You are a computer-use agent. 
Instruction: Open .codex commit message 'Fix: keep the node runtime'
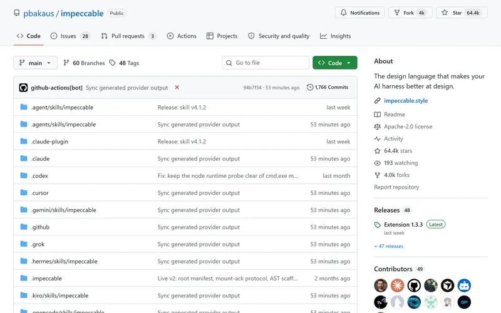point(227,176)
